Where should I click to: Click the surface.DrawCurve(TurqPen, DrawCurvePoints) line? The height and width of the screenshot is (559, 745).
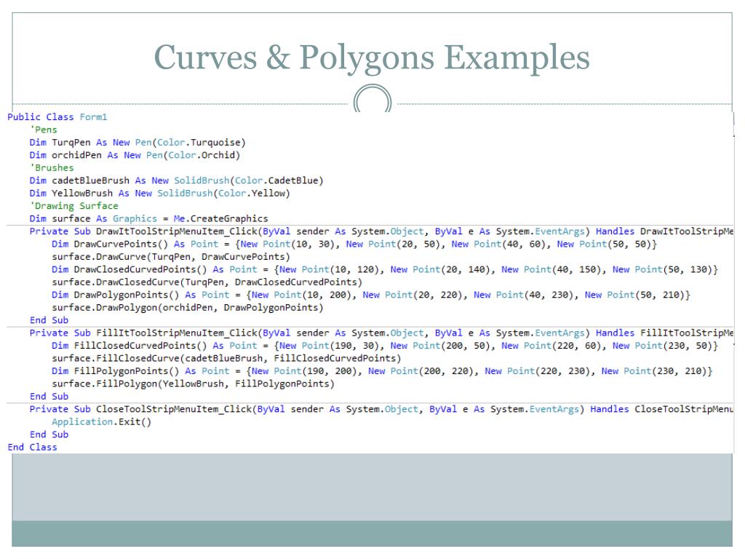click(171, 257)
